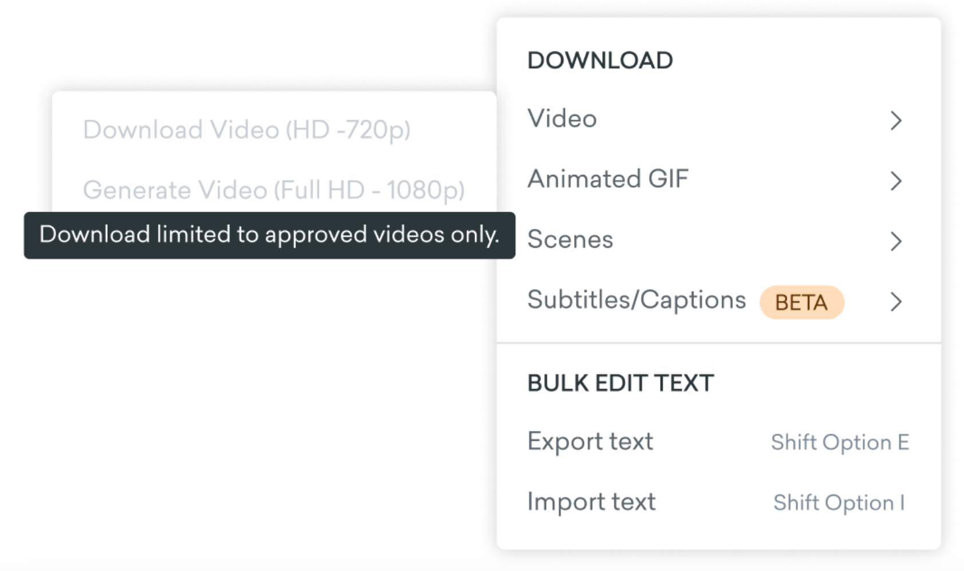The image size is (964, 571).
Task: Click the Shift Option E shortcut label
Action: point(840,442)
